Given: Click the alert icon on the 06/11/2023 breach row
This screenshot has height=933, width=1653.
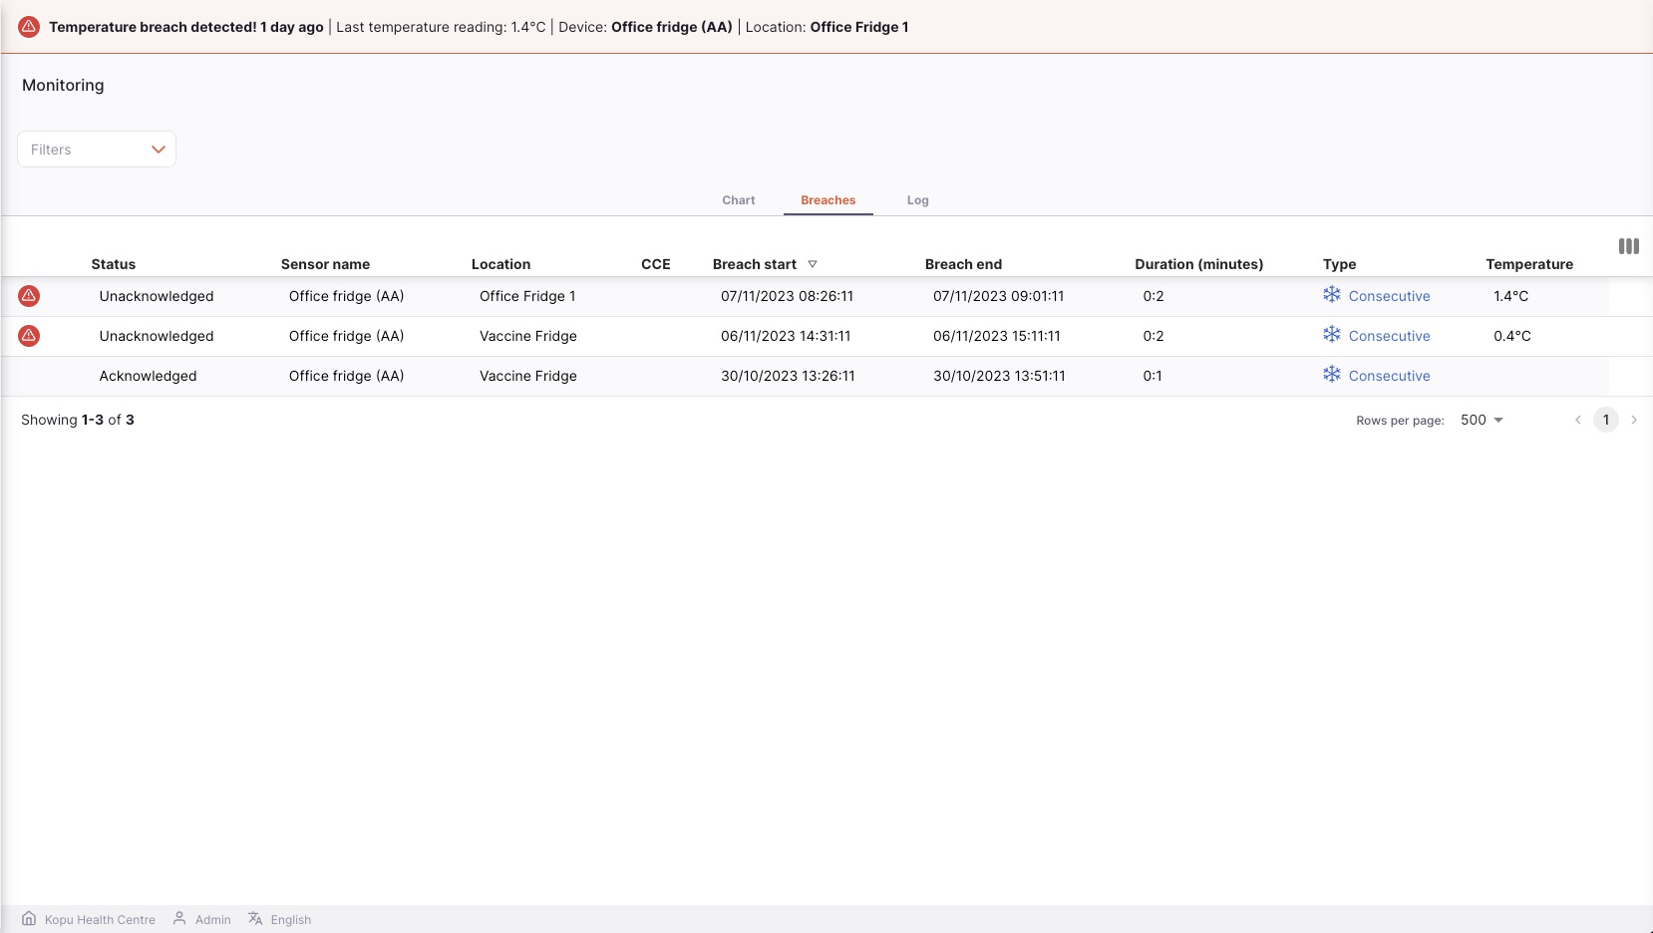Looking at the screenshot, I should click(29, 336).
